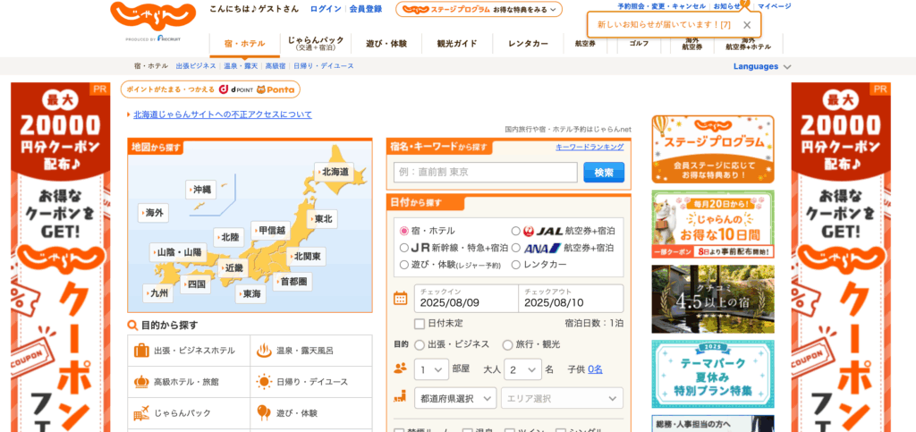916x432 pixels.
Task: Click the 予約照会・変更・キャンセル link
Action: tap(661, 6)
